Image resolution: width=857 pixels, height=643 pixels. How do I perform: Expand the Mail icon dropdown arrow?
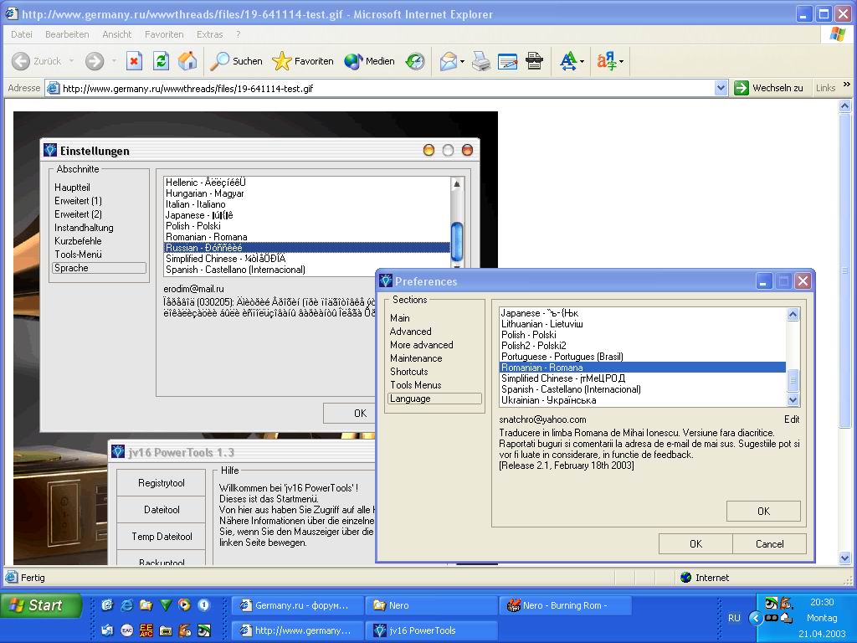click(x=462, y=61)
